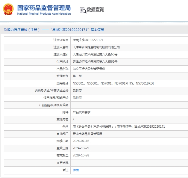The width and height of the screenshot is (188, 178).
Task: Click 免疫层析结果判读记录仪 product name
Action: pos(89,69)
